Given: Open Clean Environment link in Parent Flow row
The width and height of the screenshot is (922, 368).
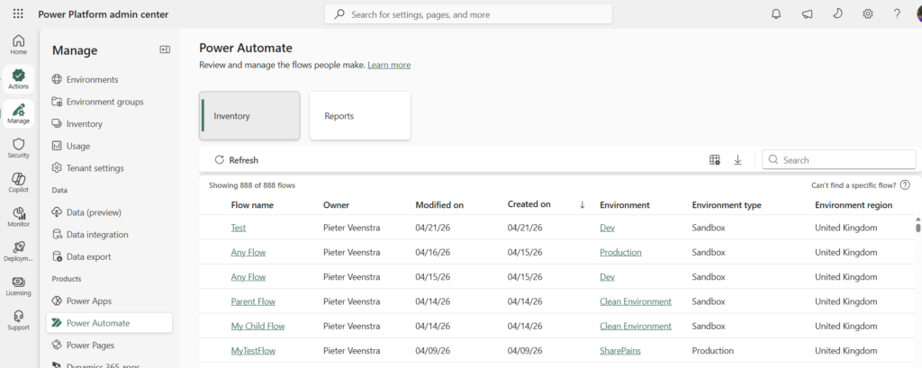Looking at the screenshot, I should pyautogui.click(x=635, y=301).
